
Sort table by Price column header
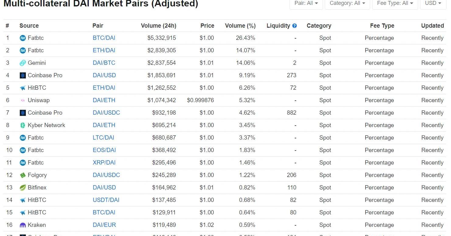(207, 26)
